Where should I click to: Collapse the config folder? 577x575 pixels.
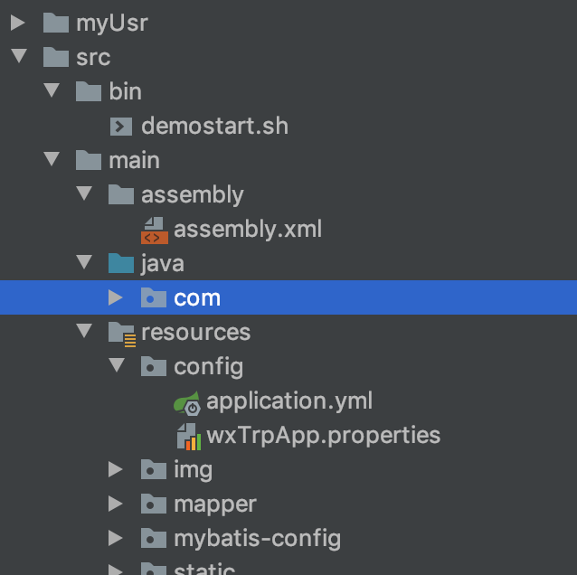tap(116, 366)
